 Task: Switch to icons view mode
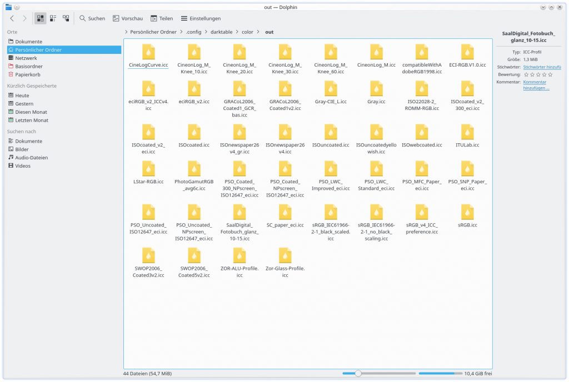pos(41,18)
